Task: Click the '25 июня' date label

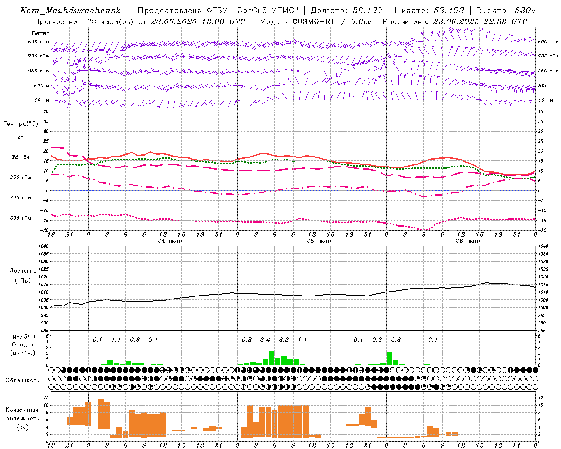Action: click(x=320, y=241)
